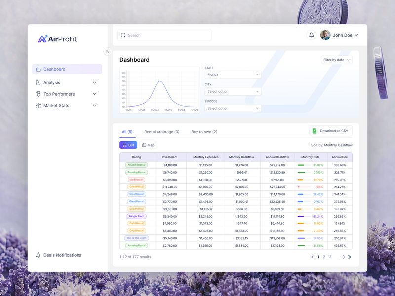
Task: Click the AirProfit logo
Action: [57, 39]
